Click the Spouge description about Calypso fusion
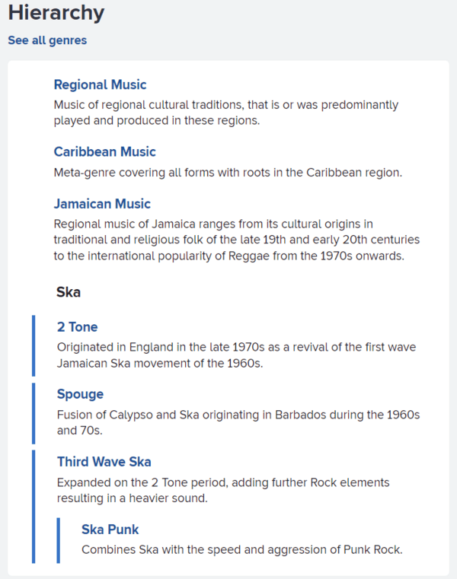457x579 pixels. 238,422
